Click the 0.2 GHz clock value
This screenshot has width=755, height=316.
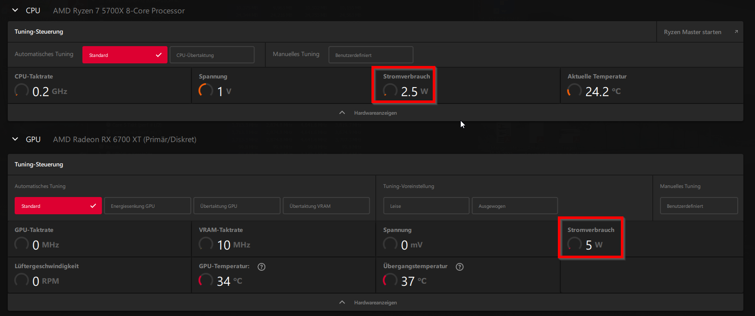50,91
